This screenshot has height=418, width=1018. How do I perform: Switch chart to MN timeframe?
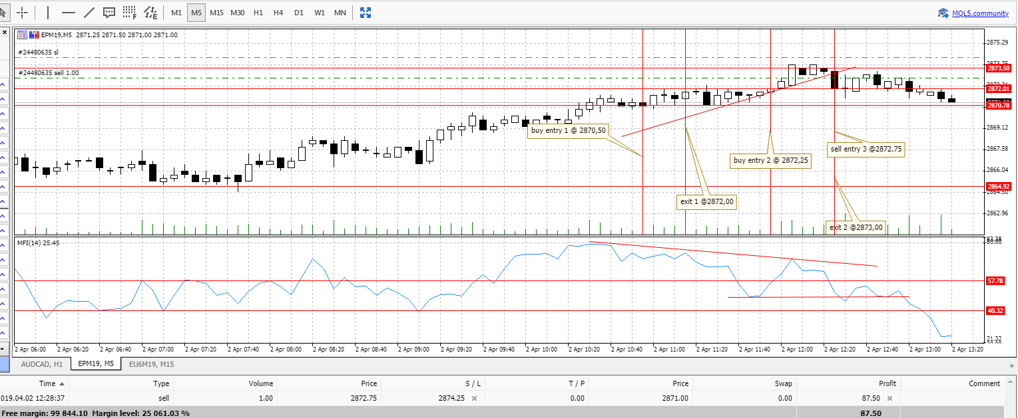340,13
